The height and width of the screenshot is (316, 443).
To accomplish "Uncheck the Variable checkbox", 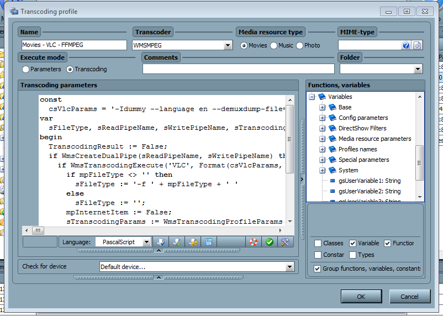I will pos(352,243).
